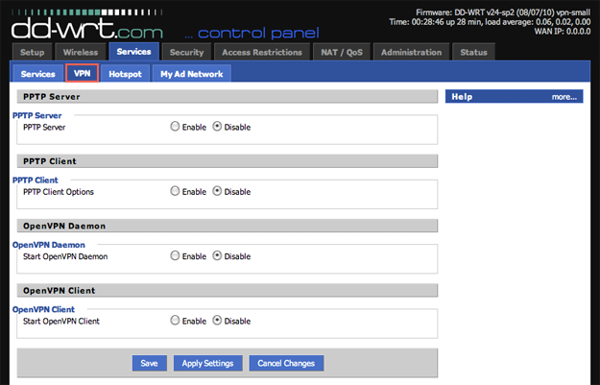
Task: Set PPTP Server to Disable
Action: click(x=217, y=127)
